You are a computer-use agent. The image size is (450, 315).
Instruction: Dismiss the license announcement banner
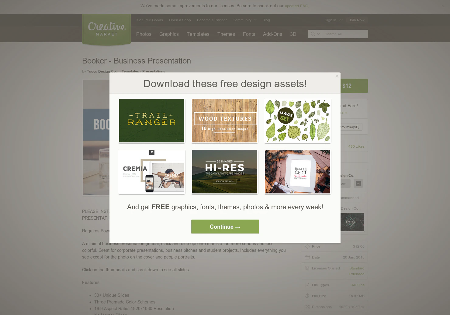coord(443,6)
